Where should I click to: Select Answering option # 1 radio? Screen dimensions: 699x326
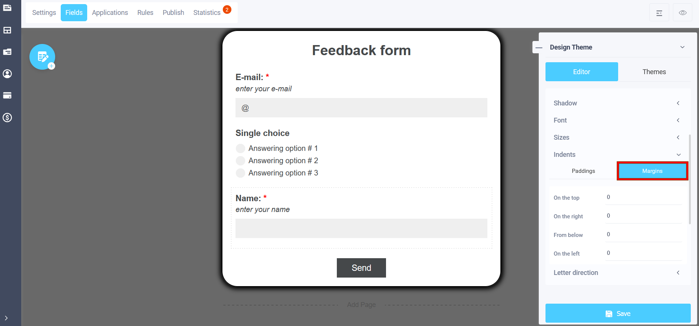point(241,148)
